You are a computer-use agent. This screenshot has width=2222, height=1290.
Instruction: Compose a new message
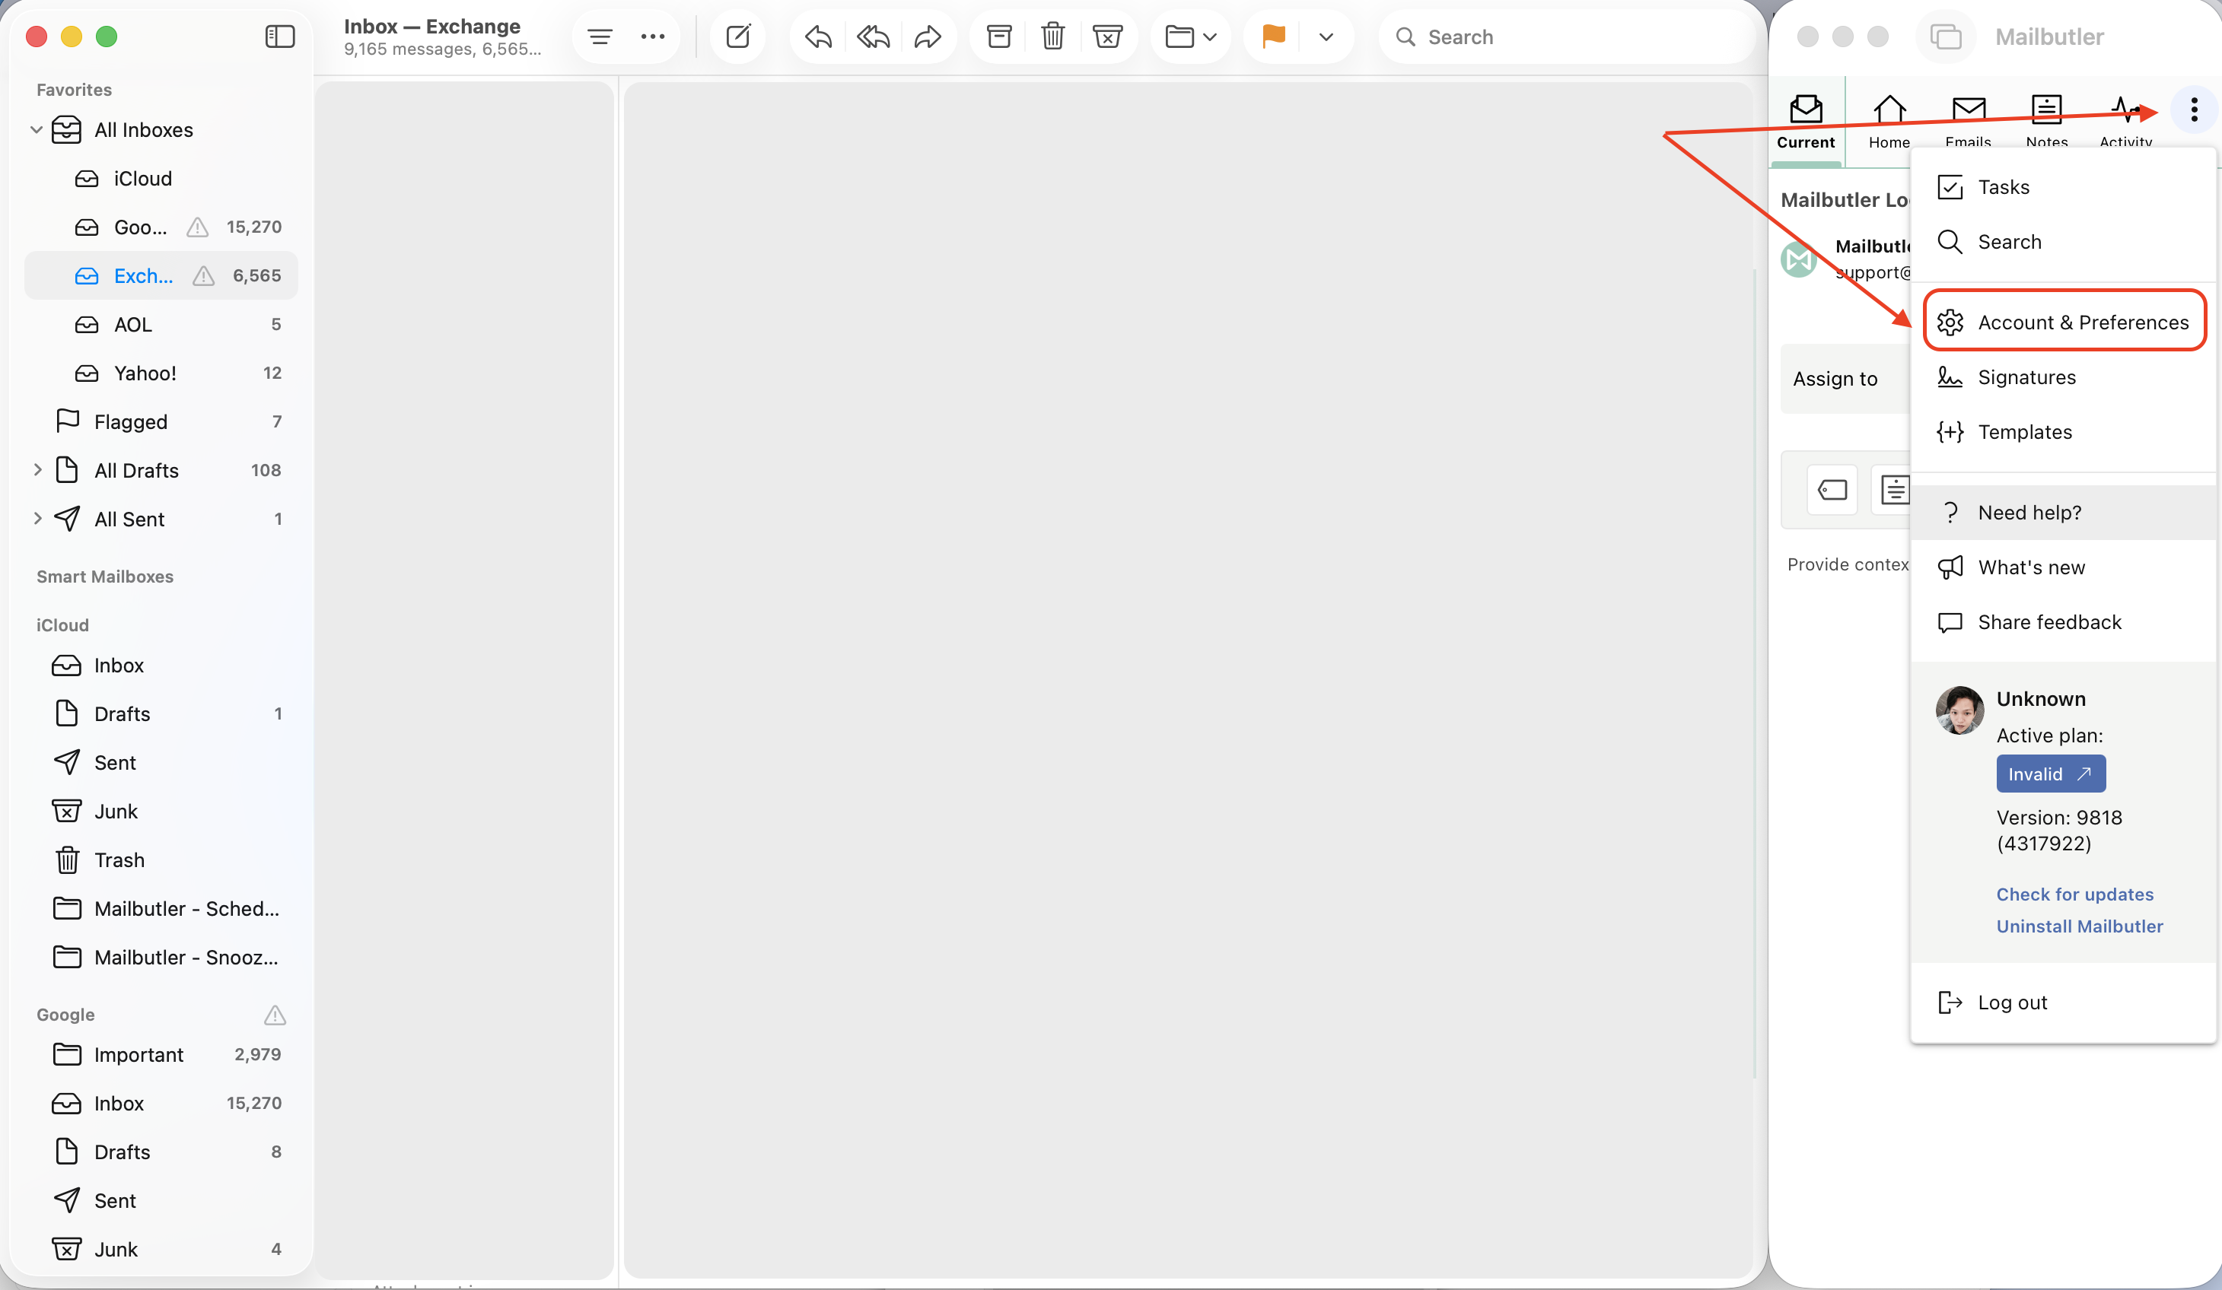click(x=738, y=37)
